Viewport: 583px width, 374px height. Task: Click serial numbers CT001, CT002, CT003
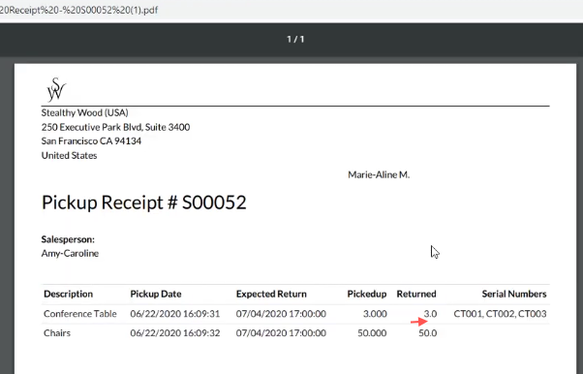click(500, 314)
